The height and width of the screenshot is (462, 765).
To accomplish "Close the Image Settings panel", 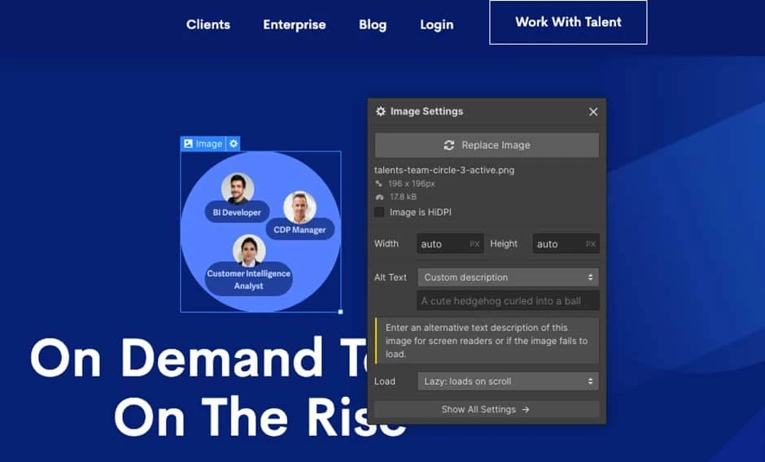I will click(x=593, y=112).
